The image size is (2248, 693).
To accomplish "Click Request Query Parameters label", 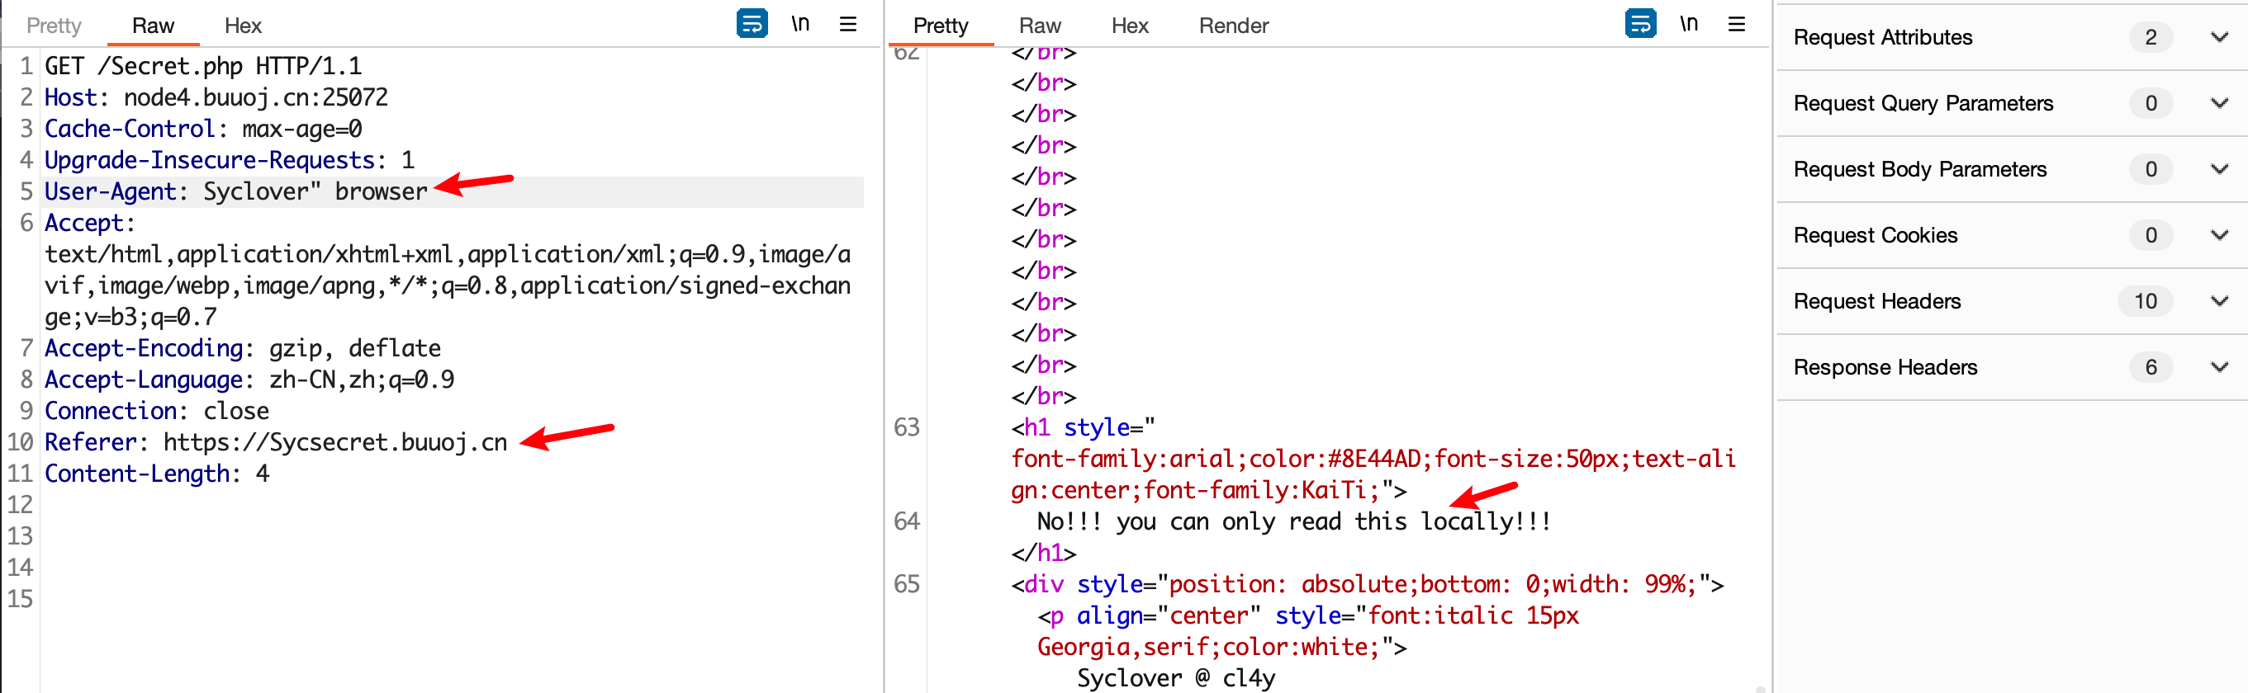I will (1923, 103).
